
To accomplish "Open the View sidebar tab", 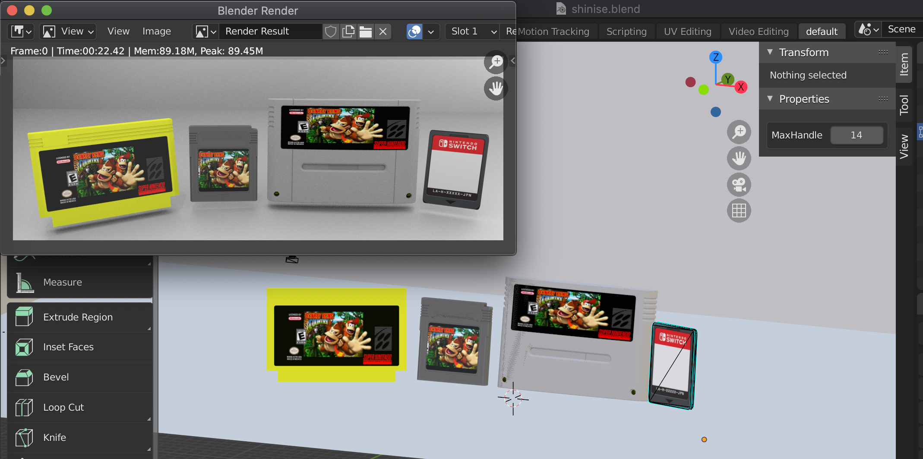I will coord(904,147).
